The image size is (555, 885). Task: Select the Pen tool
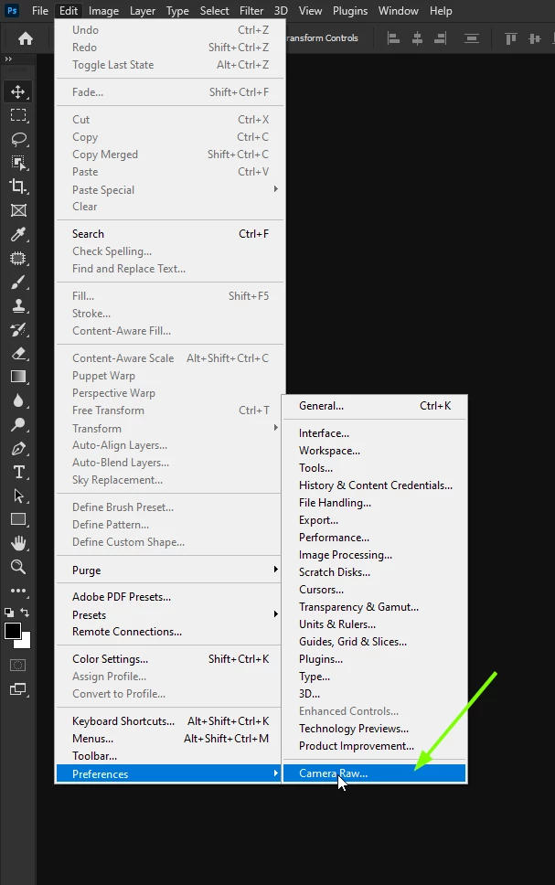[18, 449]
